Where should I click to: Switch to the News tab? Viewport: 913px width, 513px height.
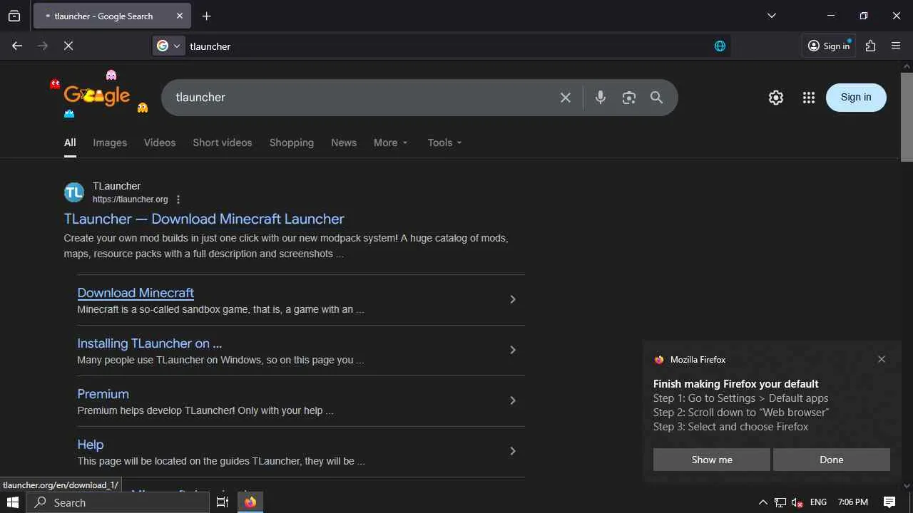(344, 142)
